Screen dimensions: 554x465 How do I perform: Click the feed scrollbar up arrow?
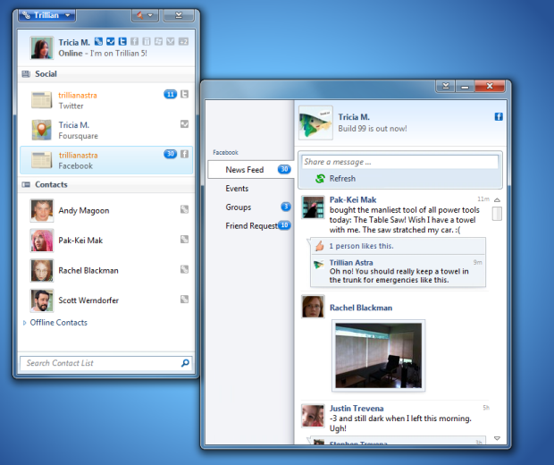point(497,200)
